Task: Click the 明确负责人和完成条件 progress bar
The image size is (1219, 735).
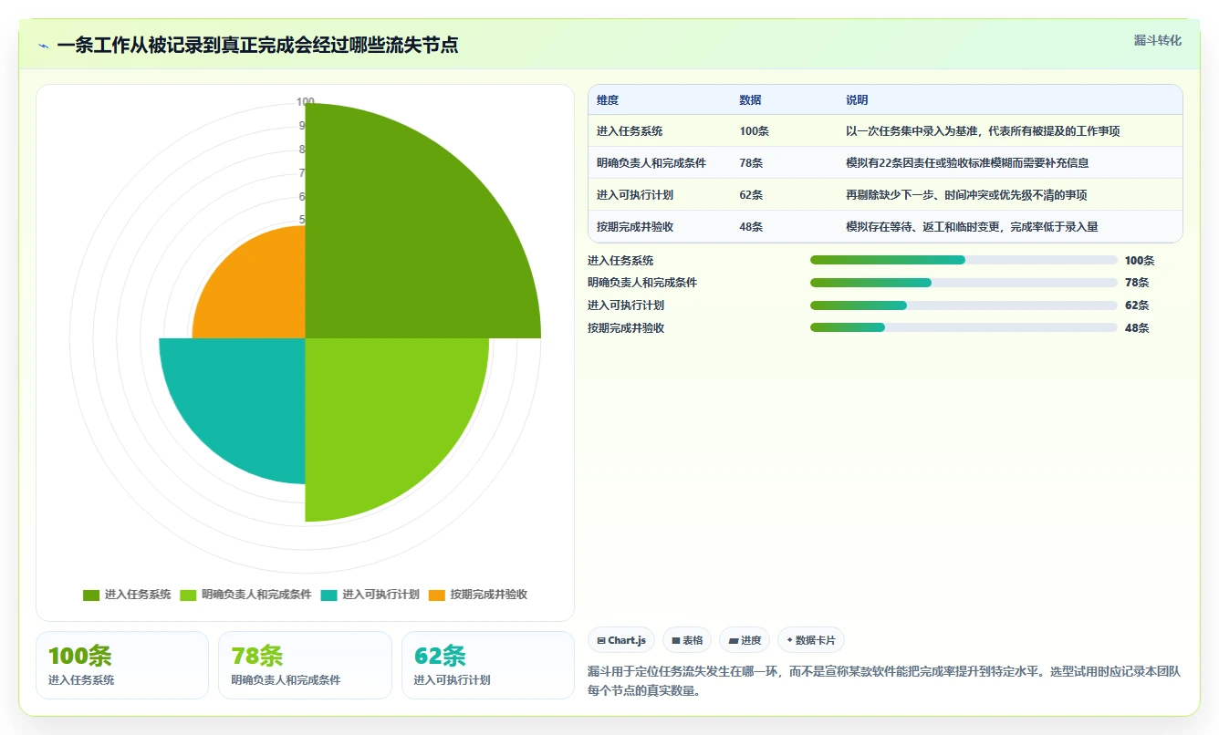Action: (964, 283)
